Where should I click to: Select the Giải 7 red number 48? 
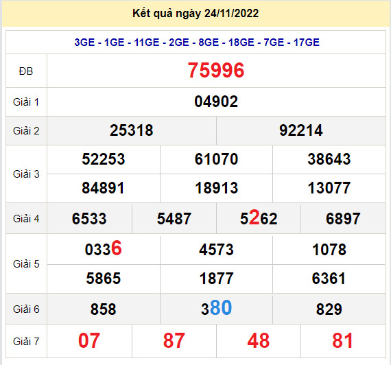coord(259,340)
